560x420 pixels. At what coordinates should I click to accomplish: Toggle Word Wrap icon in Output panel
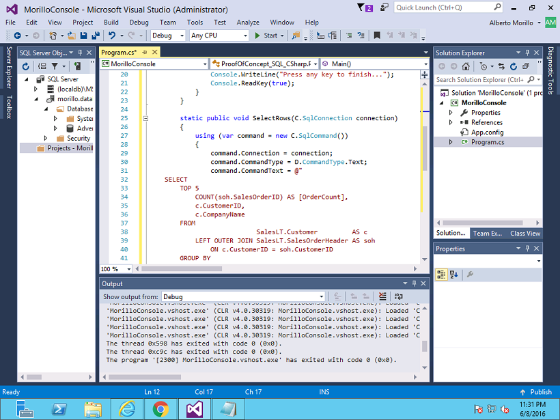(x=399, y=296)
